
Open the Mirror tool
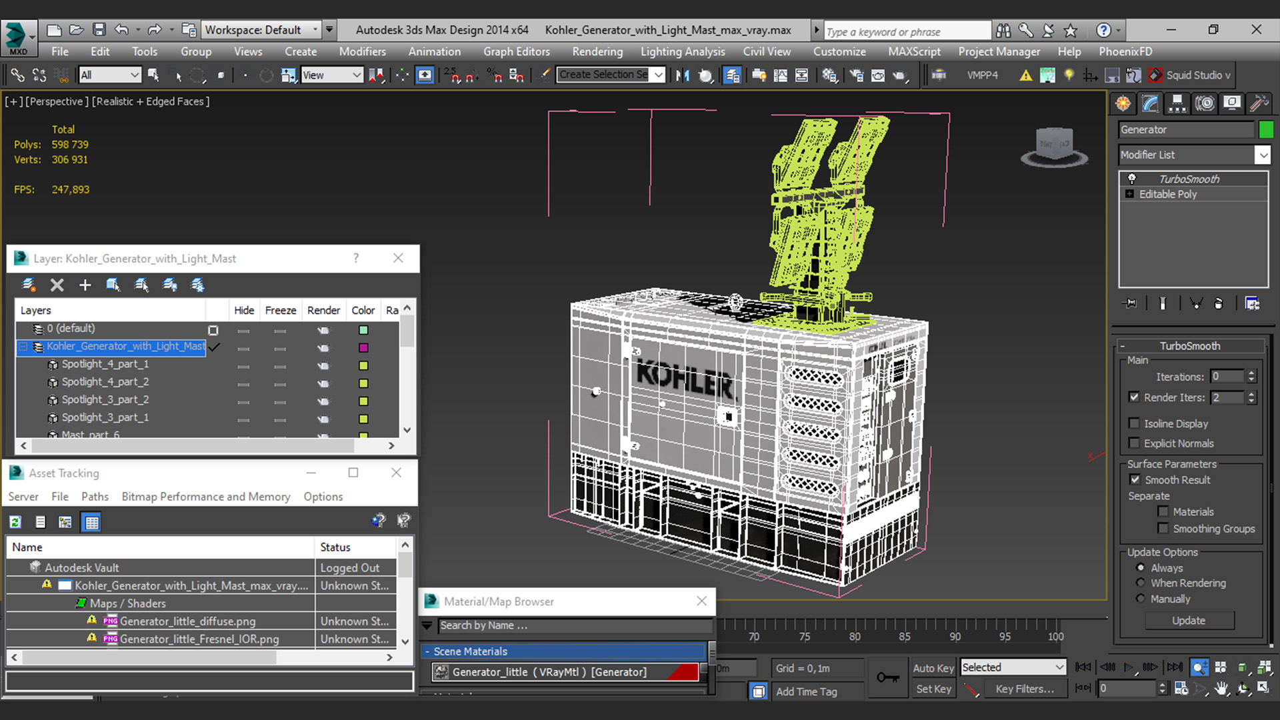click(683, 75)
